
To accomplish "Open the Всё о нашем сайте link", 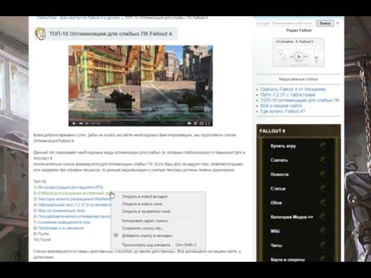I will tap(281, 105).
